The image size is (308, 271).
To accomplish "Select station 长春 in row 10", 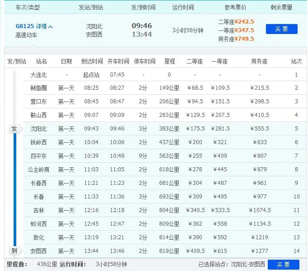I will (x=38, y=197).
